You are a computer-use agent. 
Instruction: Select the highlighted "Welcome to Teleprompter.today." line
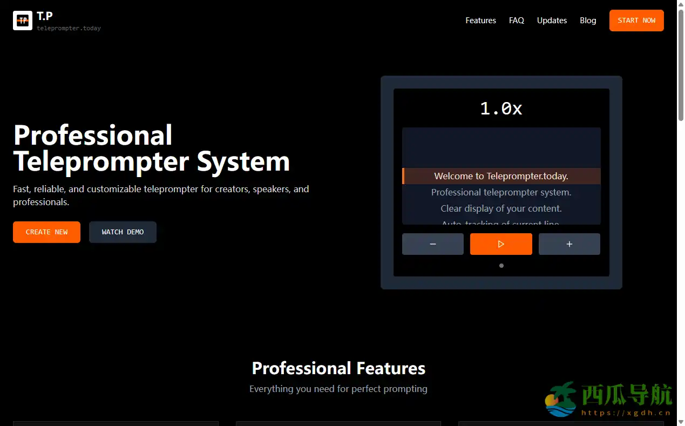(x=501, y=176)
